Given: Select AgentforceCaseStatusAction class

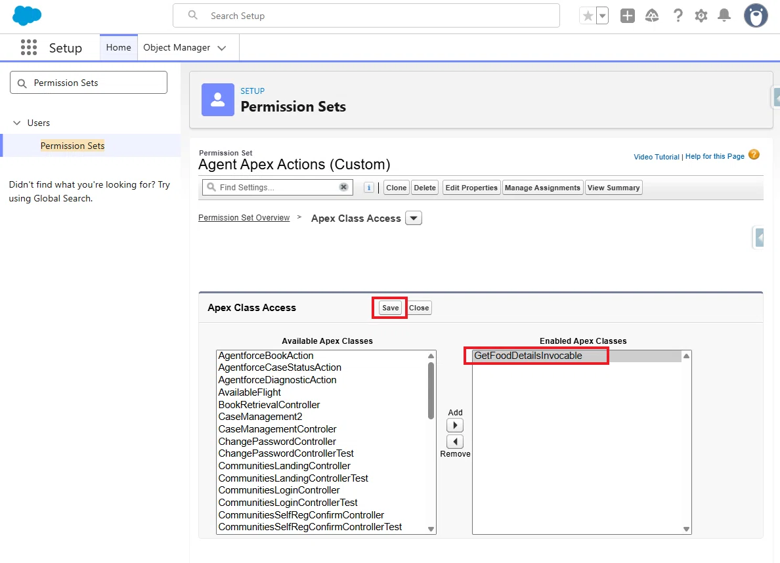Looking at the screenshot, I should (x=322, y=367).
